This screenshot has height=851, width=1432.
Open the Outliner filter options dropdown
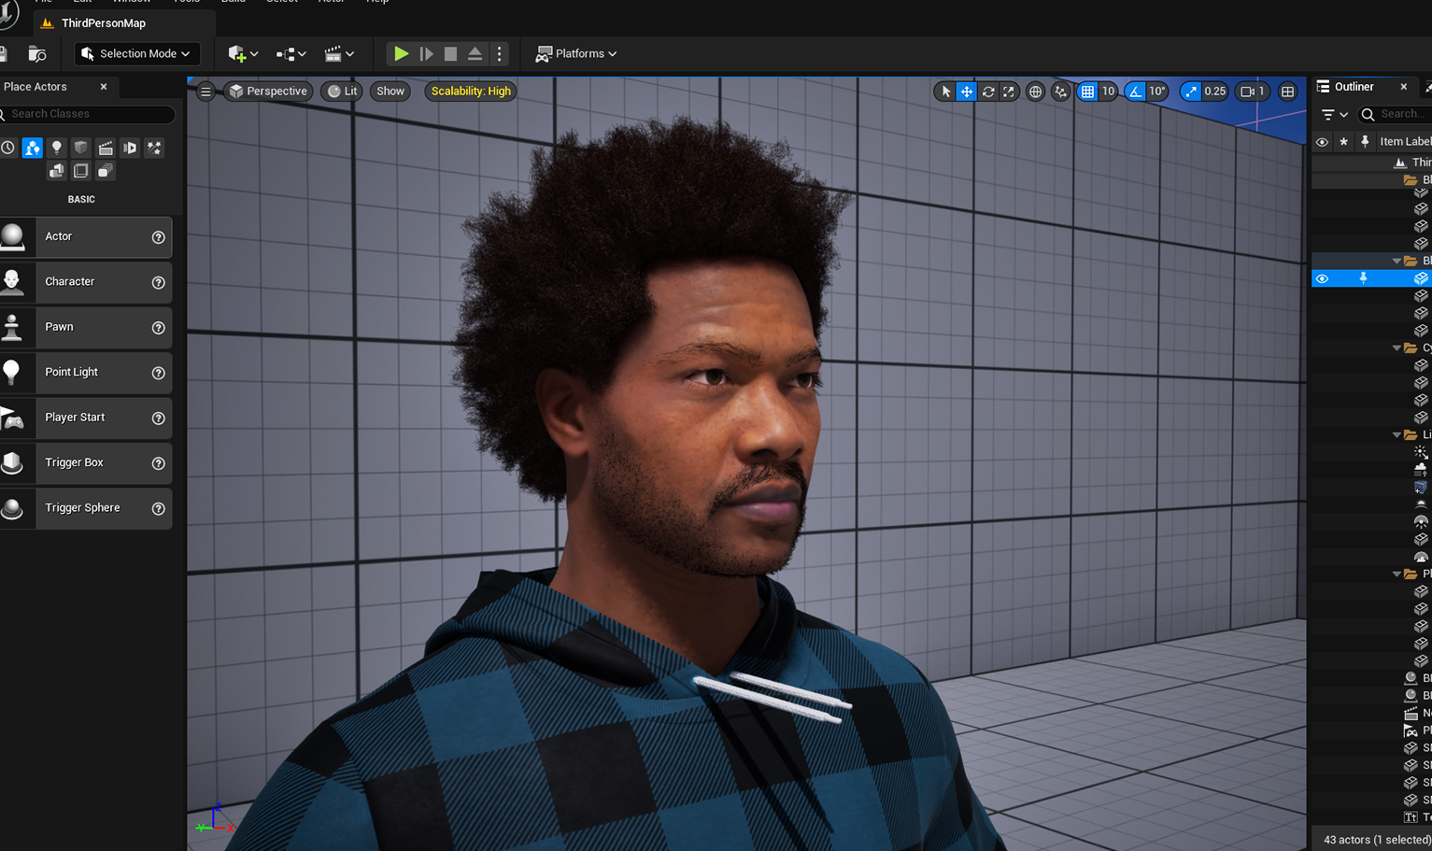click(1334, 114)
